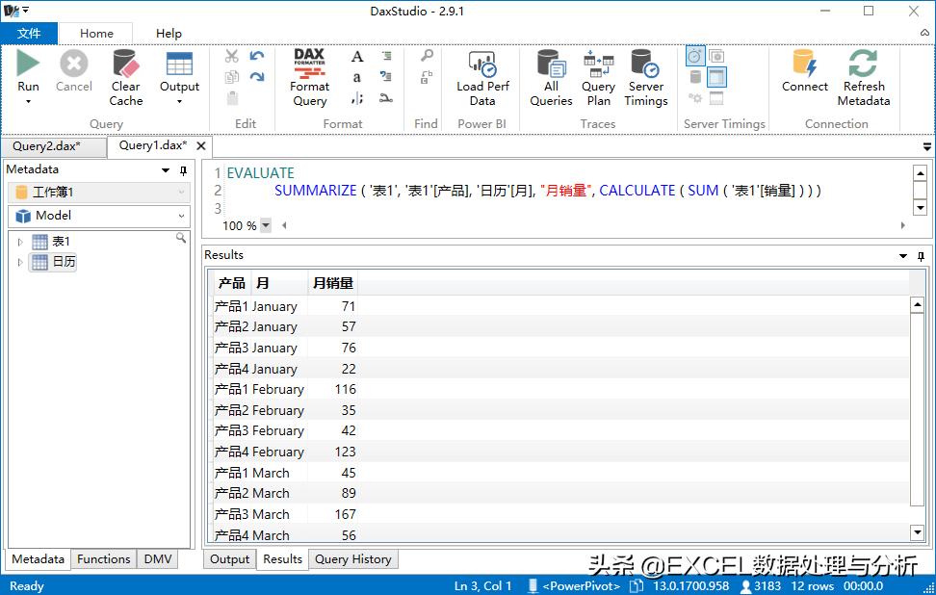Open the Replace tool icon

pyautogui.click(x=427, y=77)
